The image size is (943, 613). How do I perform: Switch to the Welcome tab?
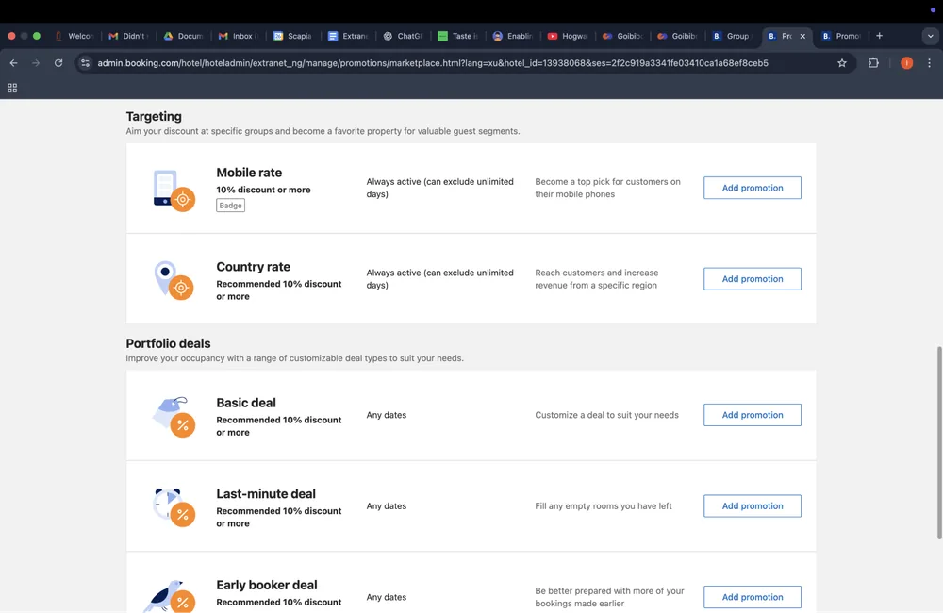pos(74,36)
